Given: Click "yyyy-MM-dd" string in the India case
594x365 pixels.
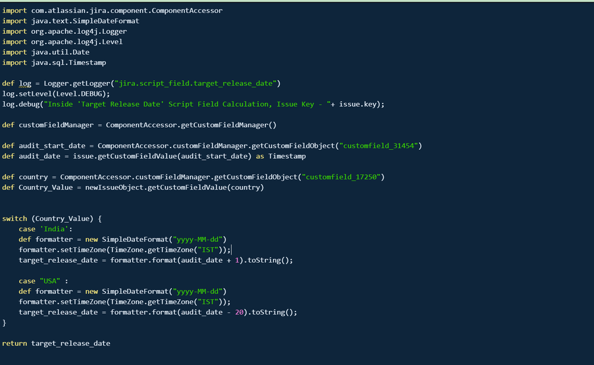Looking at the screenshot, I should click(198, 240).
